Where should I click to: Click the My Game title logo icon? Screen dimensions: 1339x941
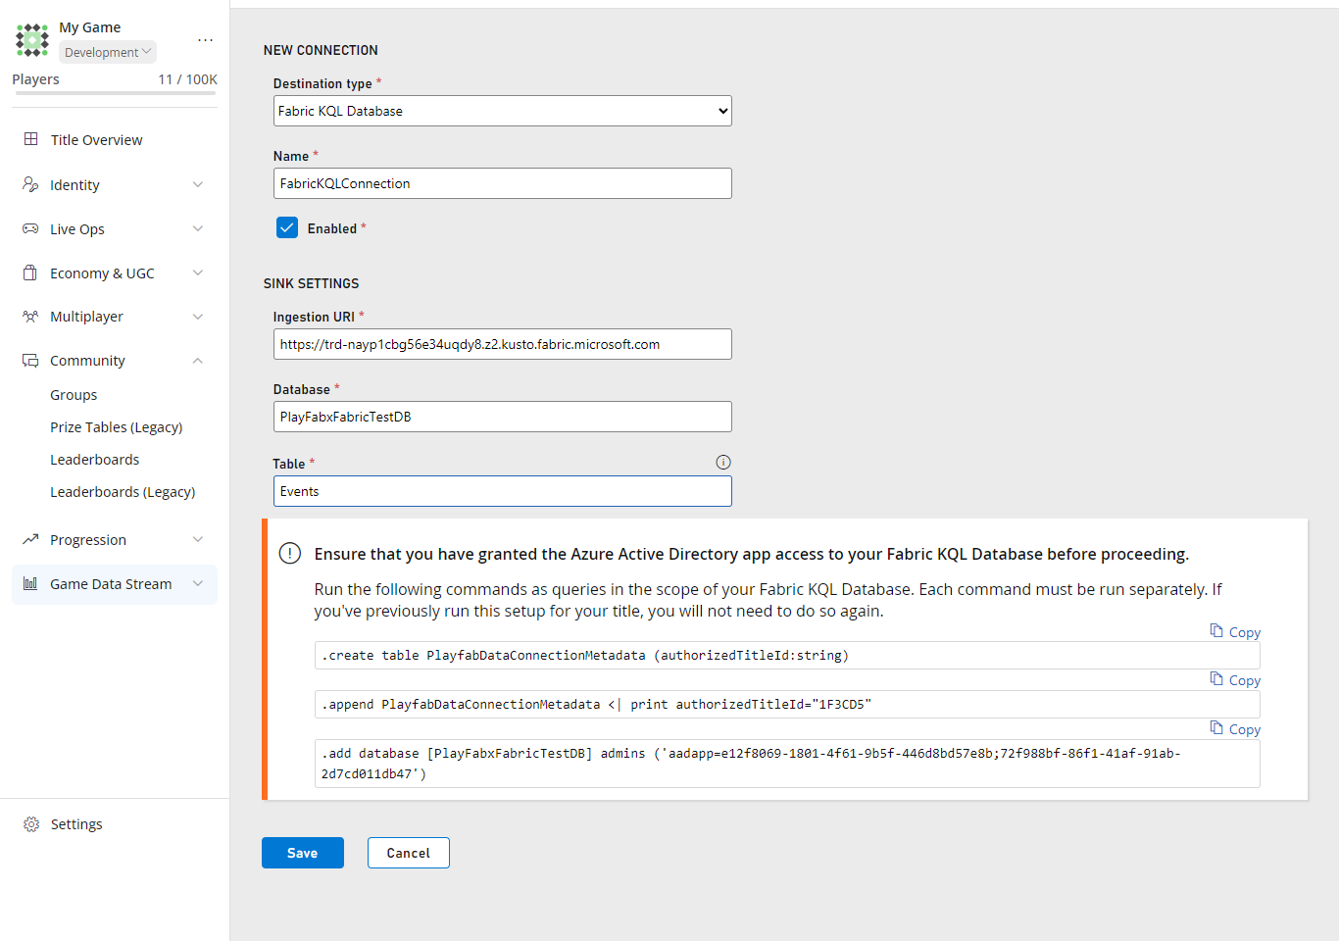pos(32,40)
